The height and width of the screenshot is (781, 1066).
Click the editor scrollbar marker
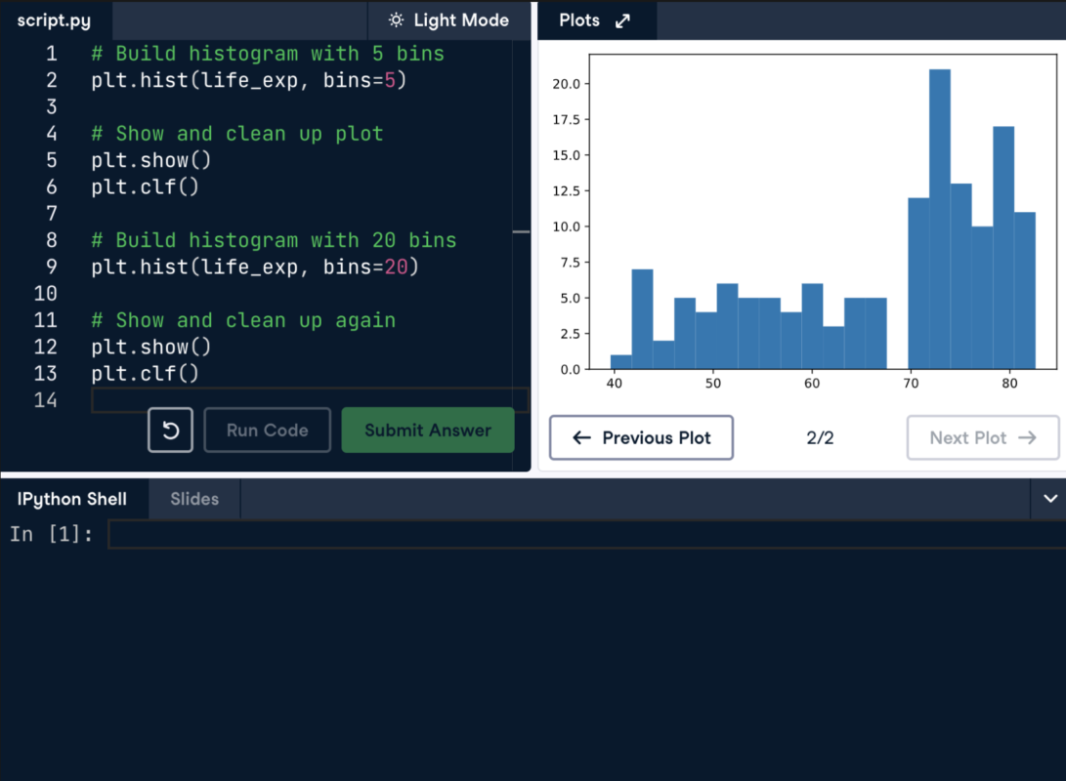[521, 232]
